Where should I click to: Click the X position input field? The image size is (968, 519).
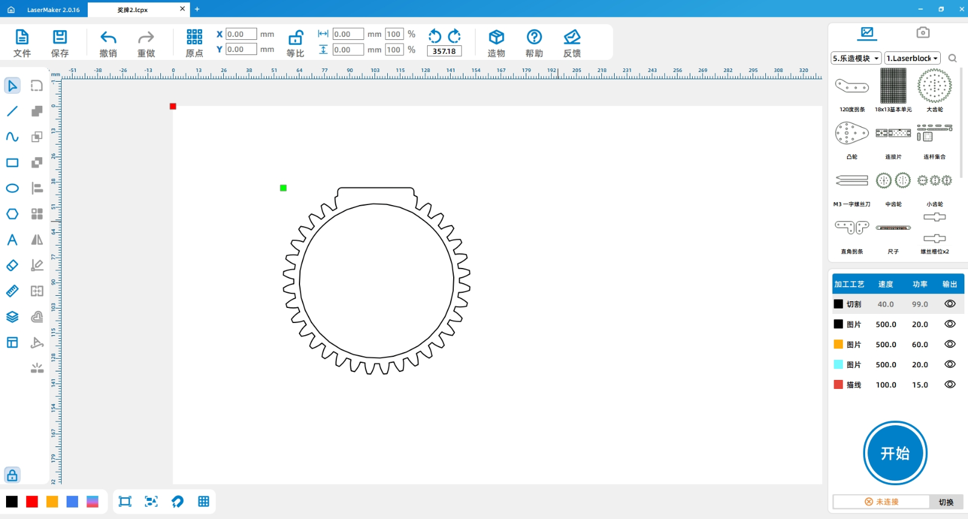(x=241, y=34)
